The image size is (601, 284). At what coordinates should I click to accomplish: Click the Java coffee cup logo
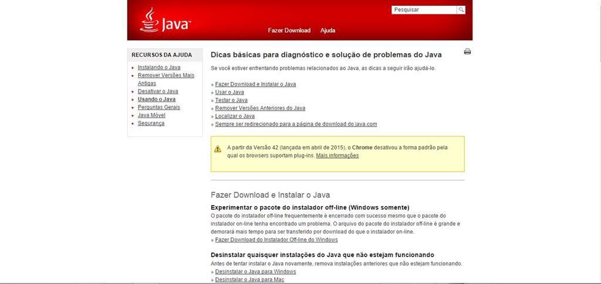click(x=165, y=20)
